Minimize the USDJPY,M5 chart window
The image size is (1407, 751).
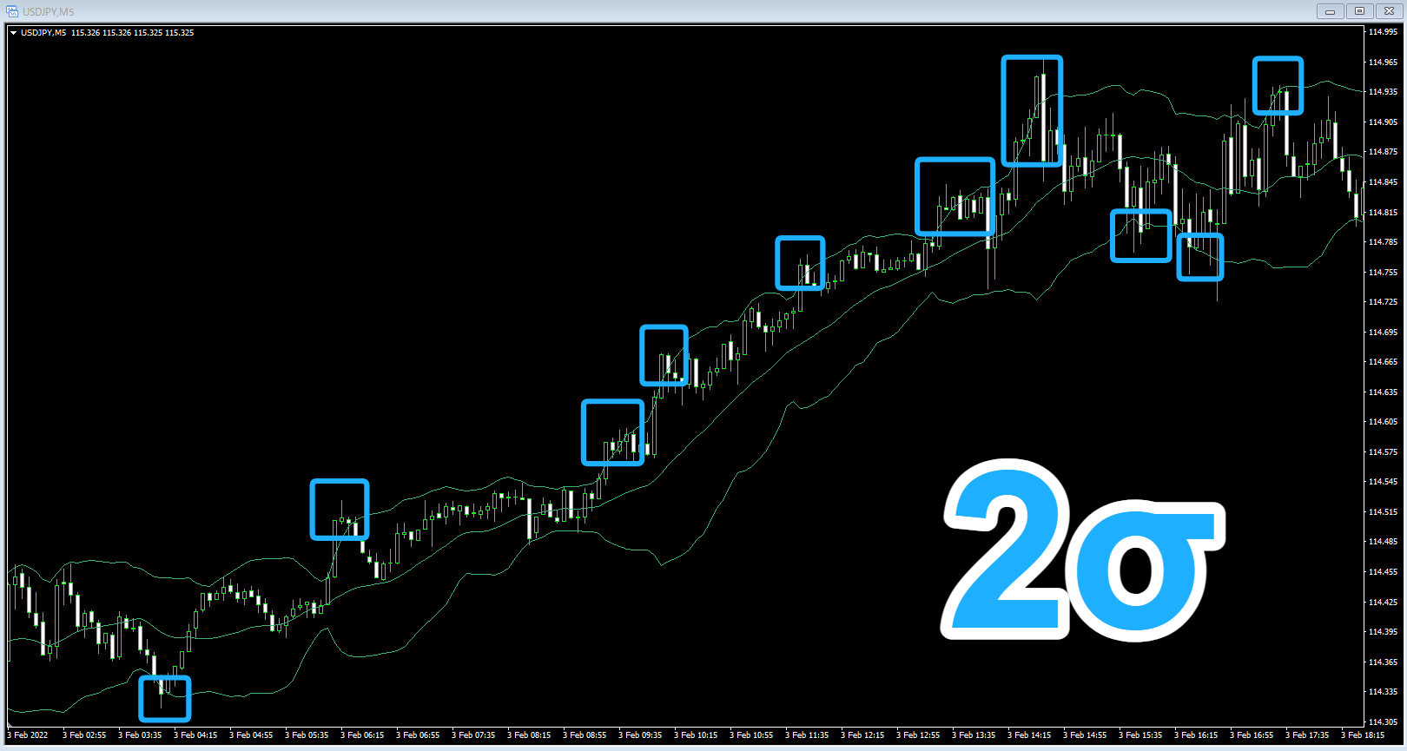point(1330,11)
